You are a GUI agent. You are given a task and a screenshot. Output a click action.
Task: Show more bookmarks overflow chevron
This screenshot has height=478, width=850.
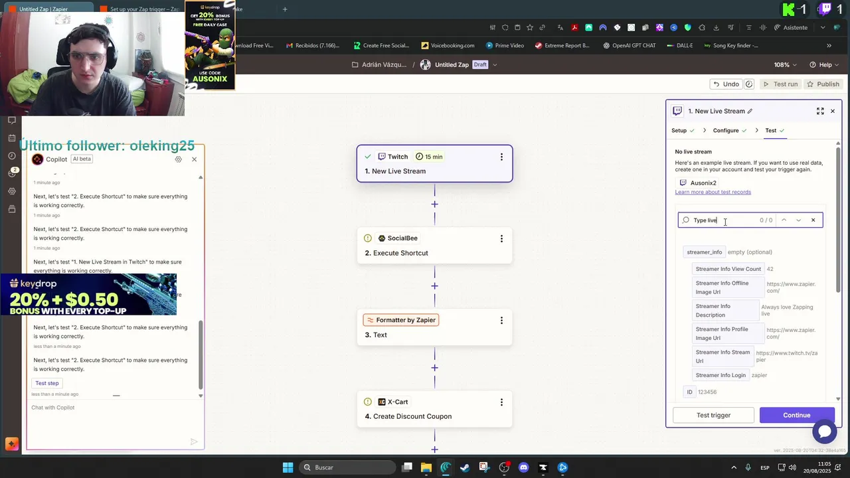[x=829, y=46]
